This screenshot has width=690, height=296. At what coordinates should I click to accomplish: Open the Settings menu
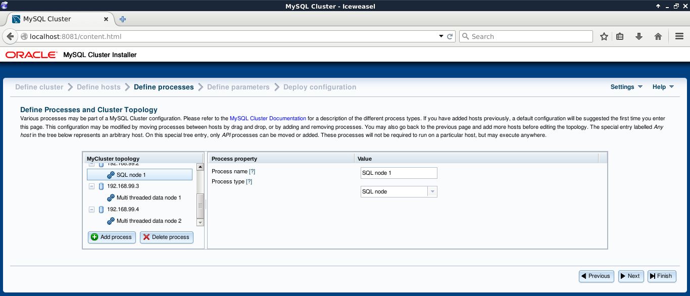[x=626, y=87]
